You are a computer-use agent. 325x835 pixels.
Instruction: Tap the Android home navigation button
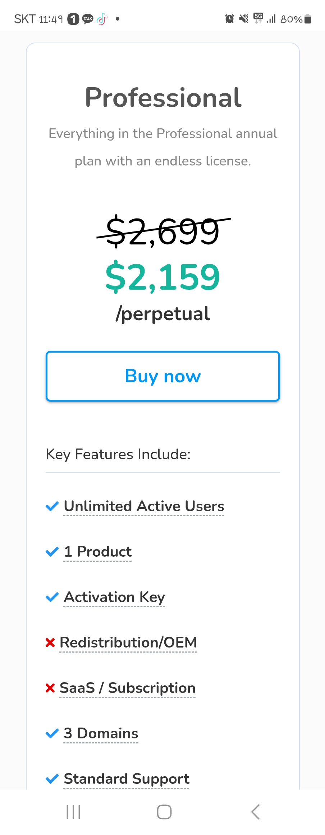click(x=164, y=812)
